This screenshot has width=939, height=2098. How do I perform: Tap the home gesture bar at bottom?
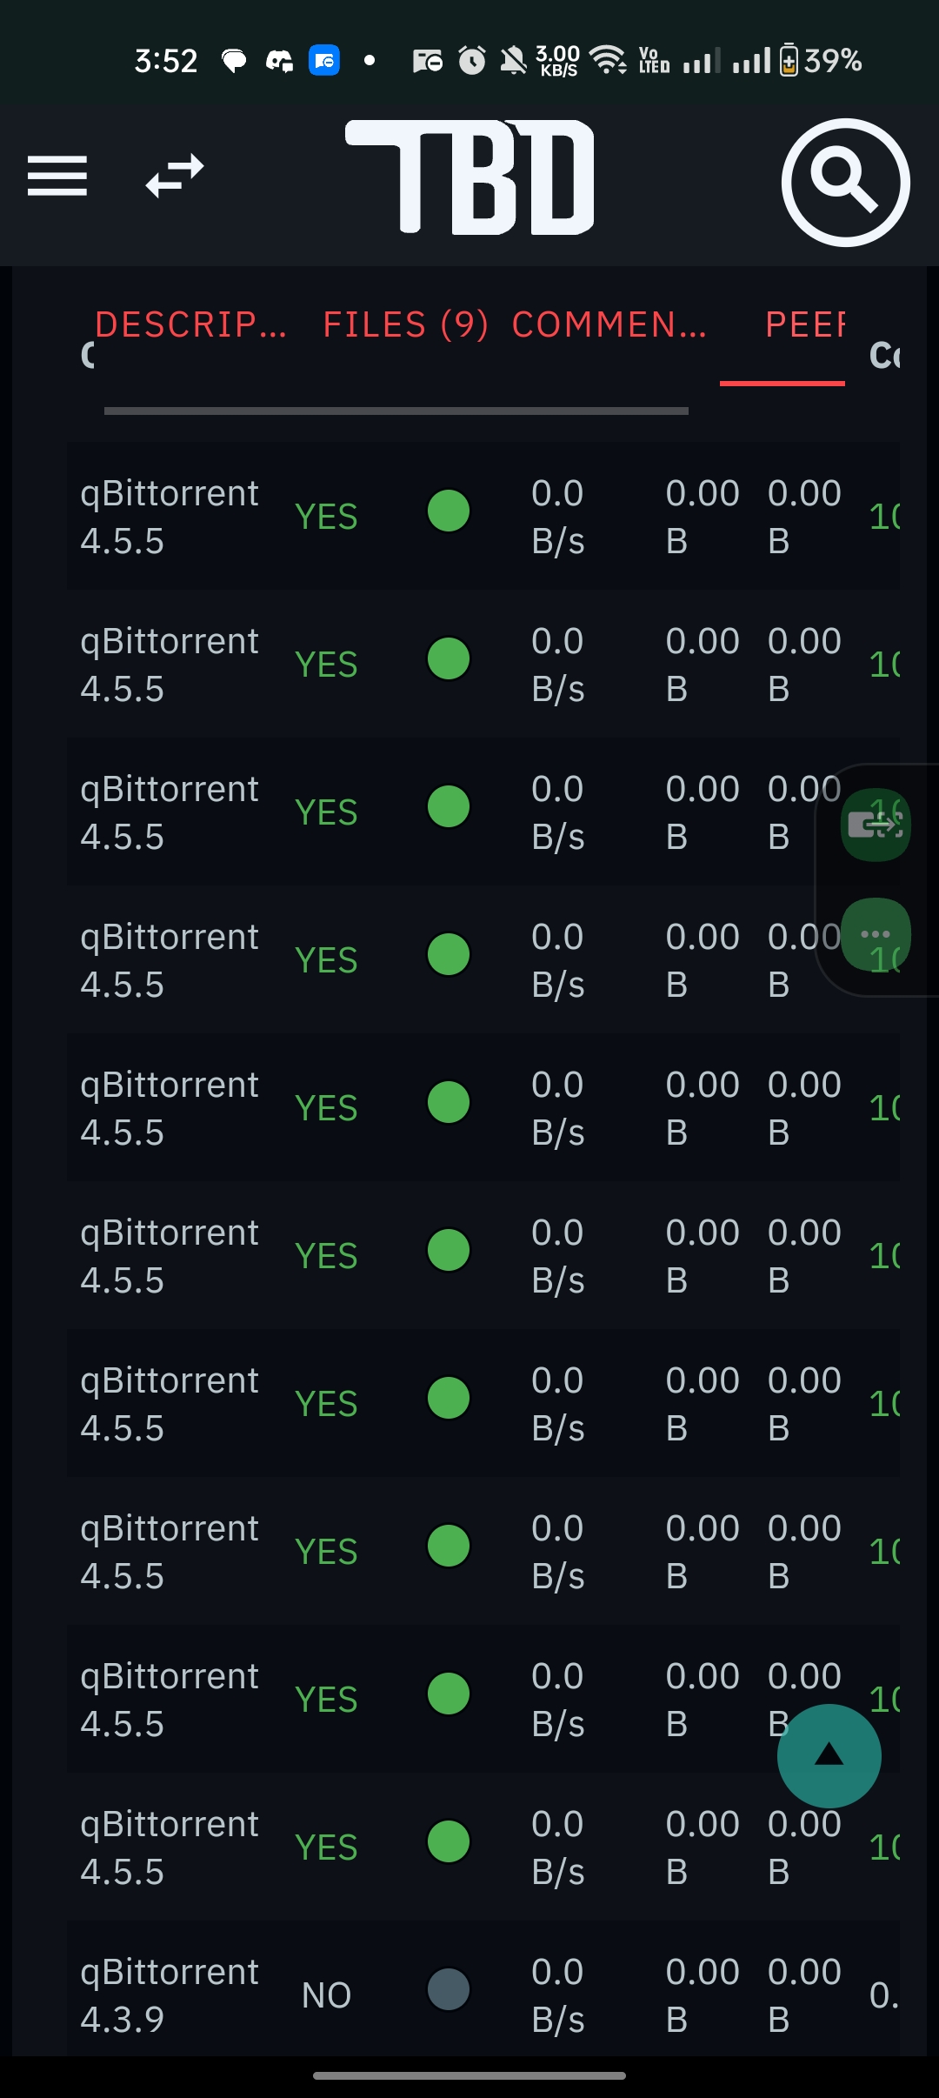469,2075
